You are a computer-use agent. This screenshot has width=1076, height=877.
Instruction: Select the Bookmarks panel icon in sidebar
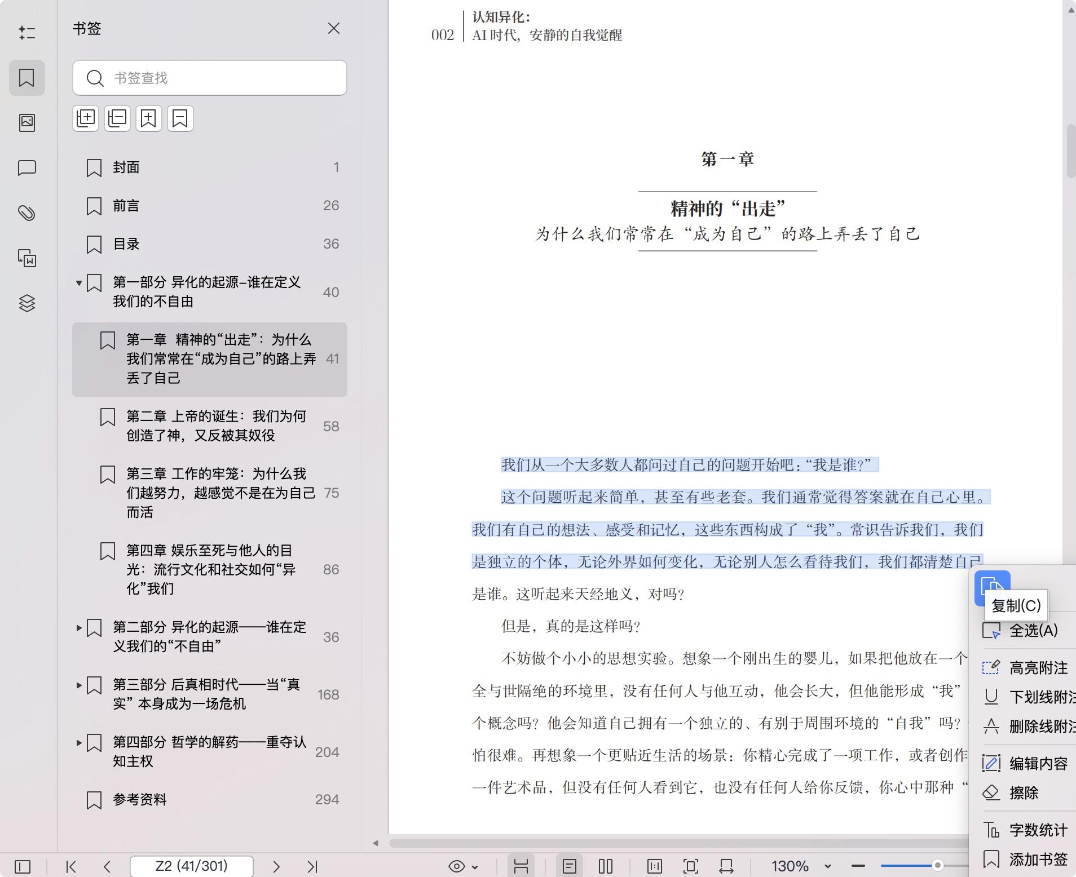coord(27,77)
